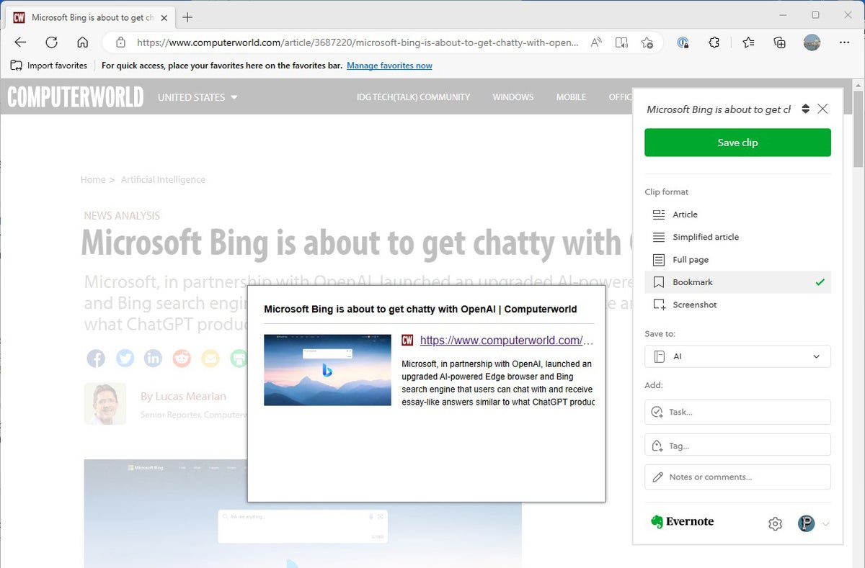Viewport: 865px width, 568px height.
Task: Open a new tab with plus icon
Action: tap(188, 17)
